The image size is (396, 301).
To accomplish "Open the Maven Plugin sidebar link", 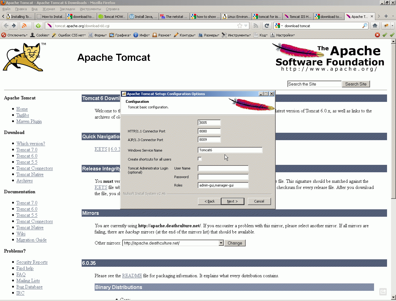I will 29,121.
